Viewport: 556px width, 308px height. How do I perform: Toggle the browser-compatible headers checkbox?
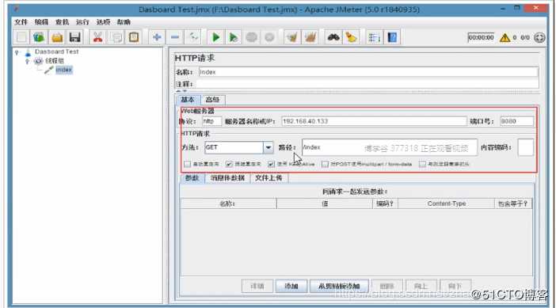(x=422, y=164)
